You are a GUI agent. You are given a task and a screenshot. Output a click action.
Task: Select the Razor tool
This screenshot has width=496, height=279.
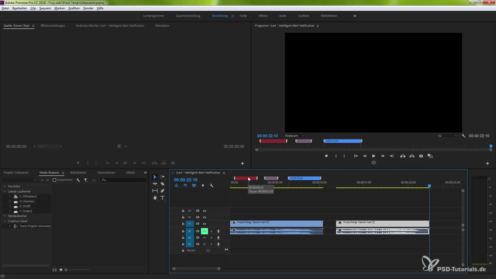[162, 184]
